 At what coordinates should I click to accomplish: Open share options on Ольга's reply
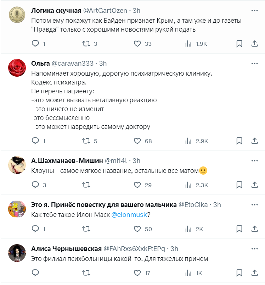[x=254, y=141]
